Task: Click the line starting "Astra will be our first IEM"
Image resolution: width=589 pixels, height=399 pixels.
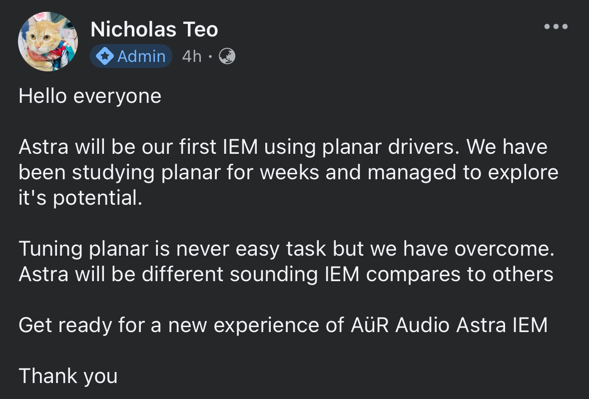Action: coord(283,147)
